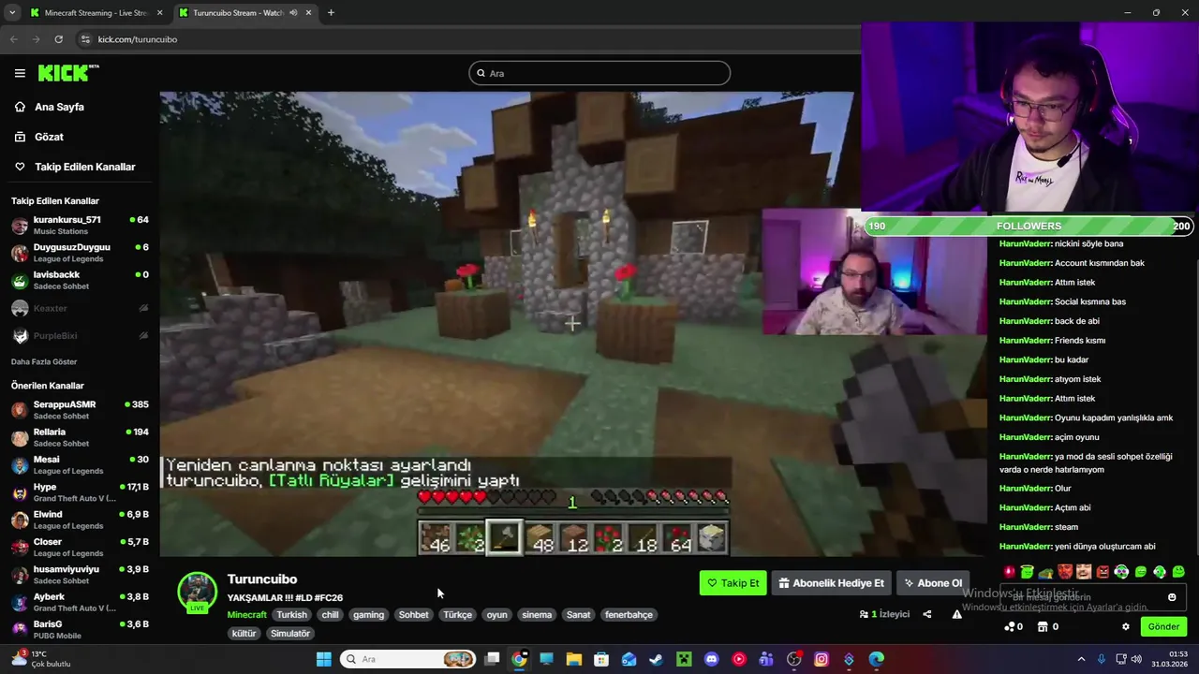
Task: Select the sinema tag
Action: point(537,615)
